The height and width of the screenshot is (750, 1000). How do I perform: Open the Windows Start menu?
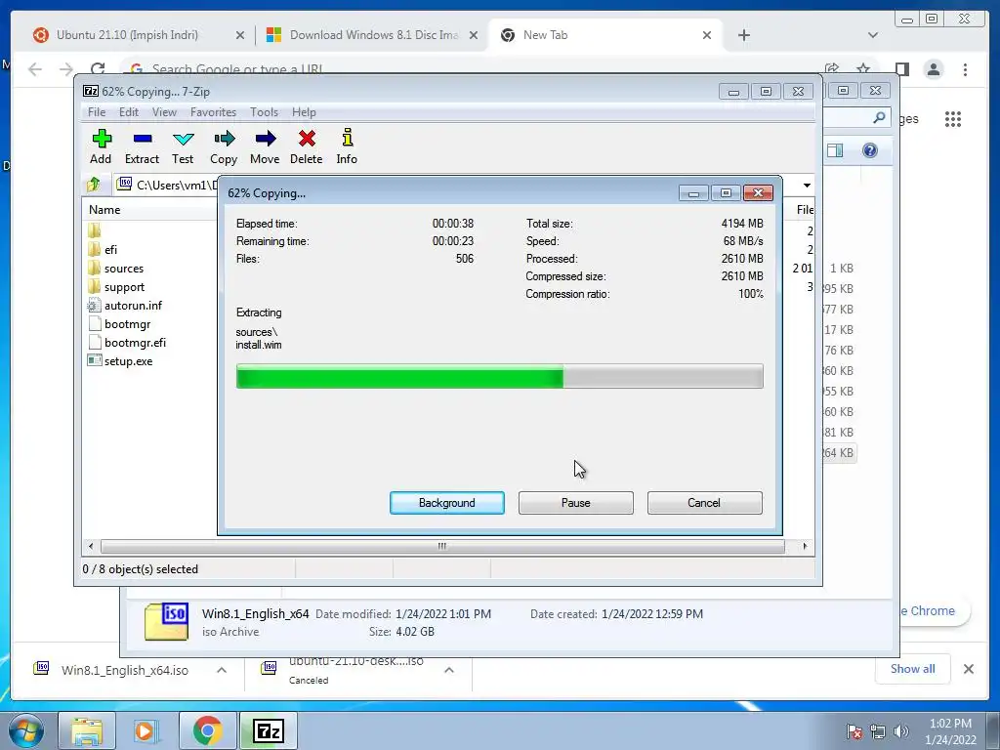(x=25, y=730)
